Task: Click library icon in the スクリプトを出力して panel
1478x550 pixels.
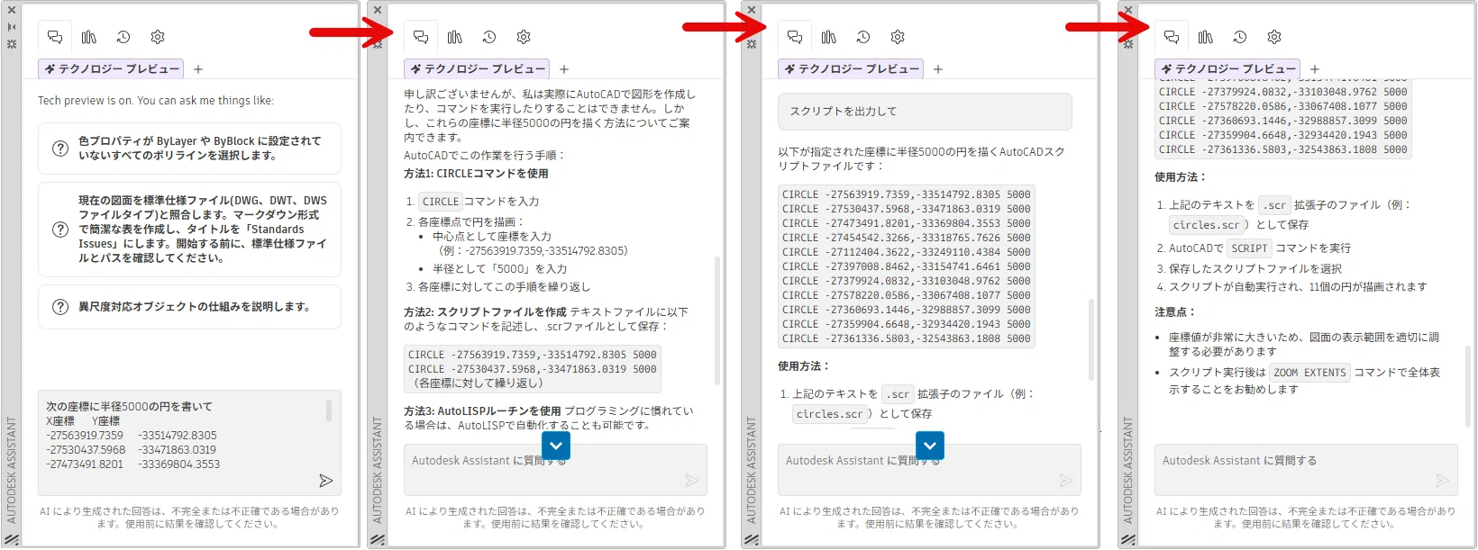Action: (x=829, y=37)
